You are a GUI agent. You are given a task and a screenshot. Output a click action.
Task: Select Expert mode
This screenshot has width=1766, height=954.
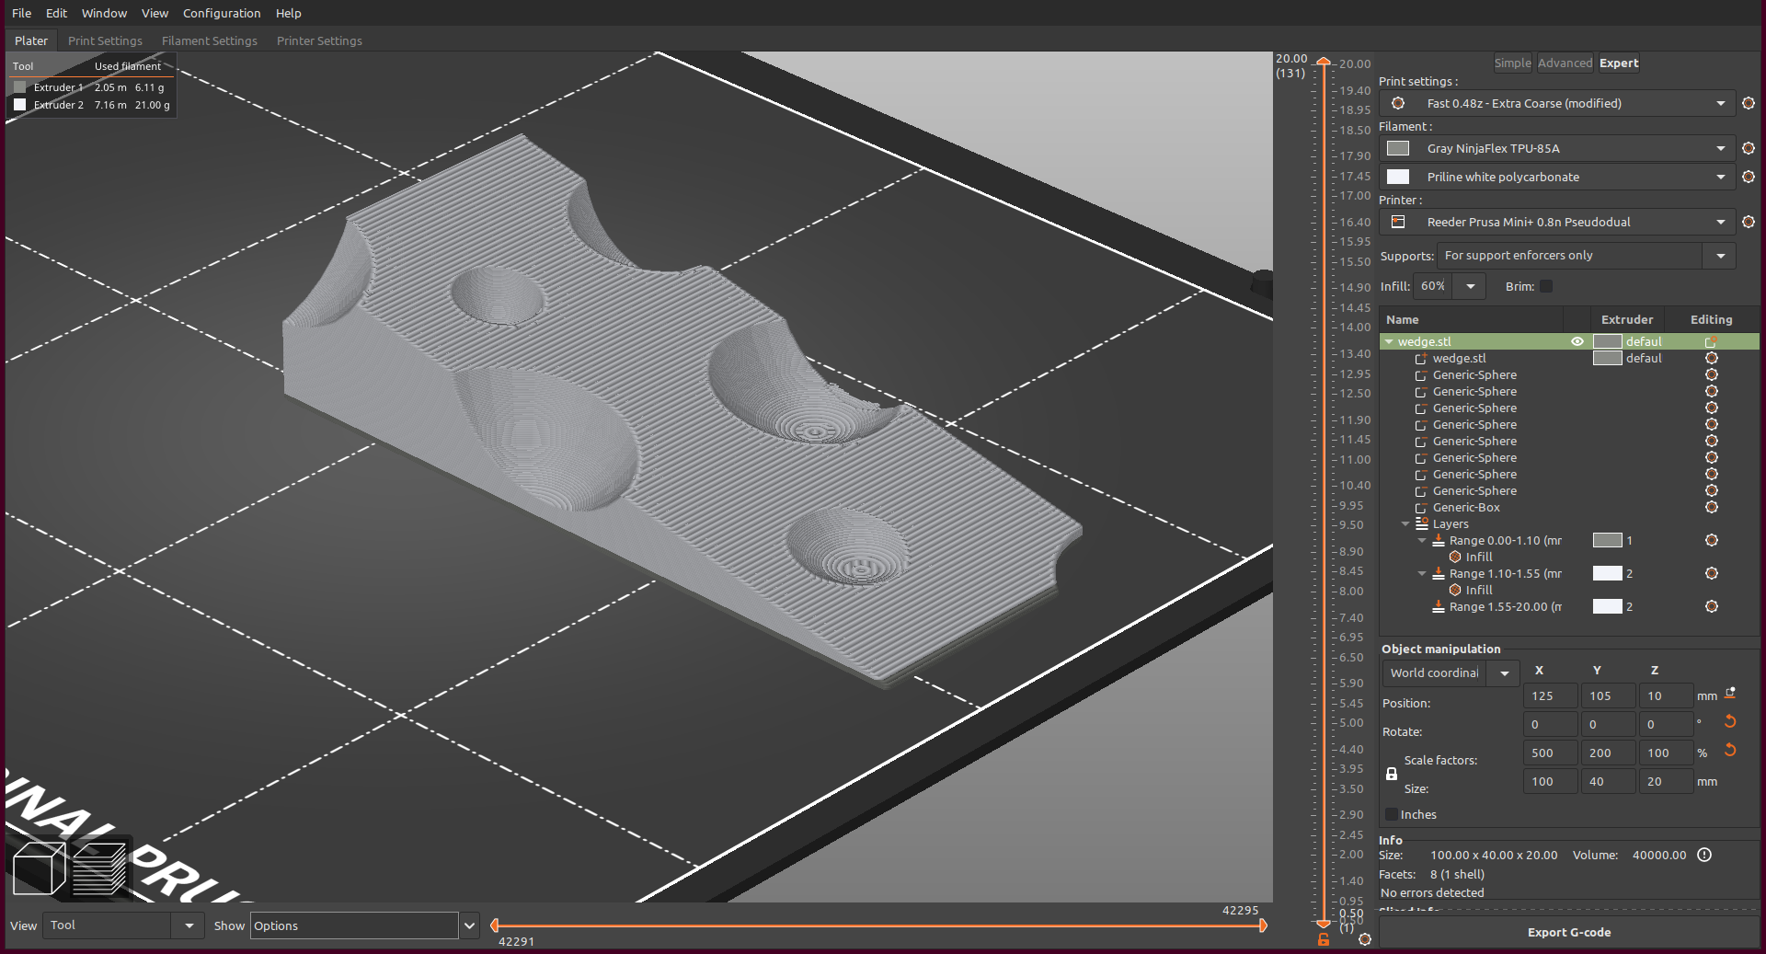[1619, 63]
